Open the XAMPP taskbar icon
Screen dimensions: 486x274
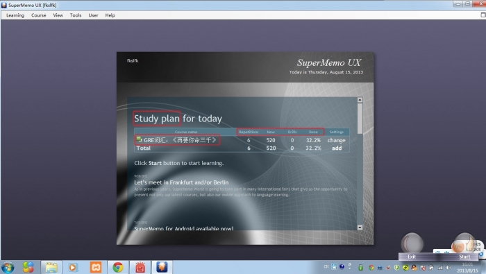click(x=96, y=267)
